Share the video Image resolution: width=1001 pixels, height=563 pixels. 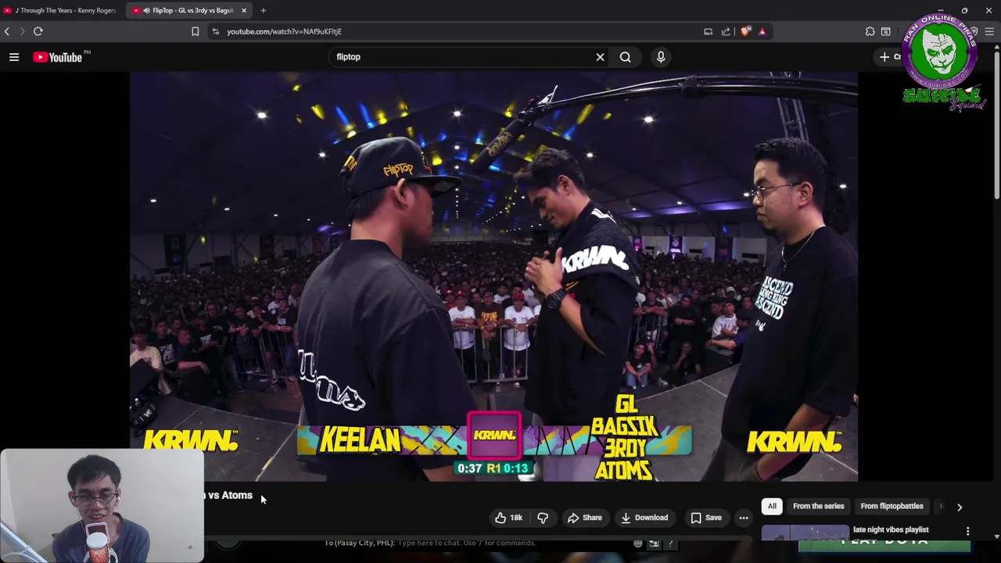tap(585, 518)
